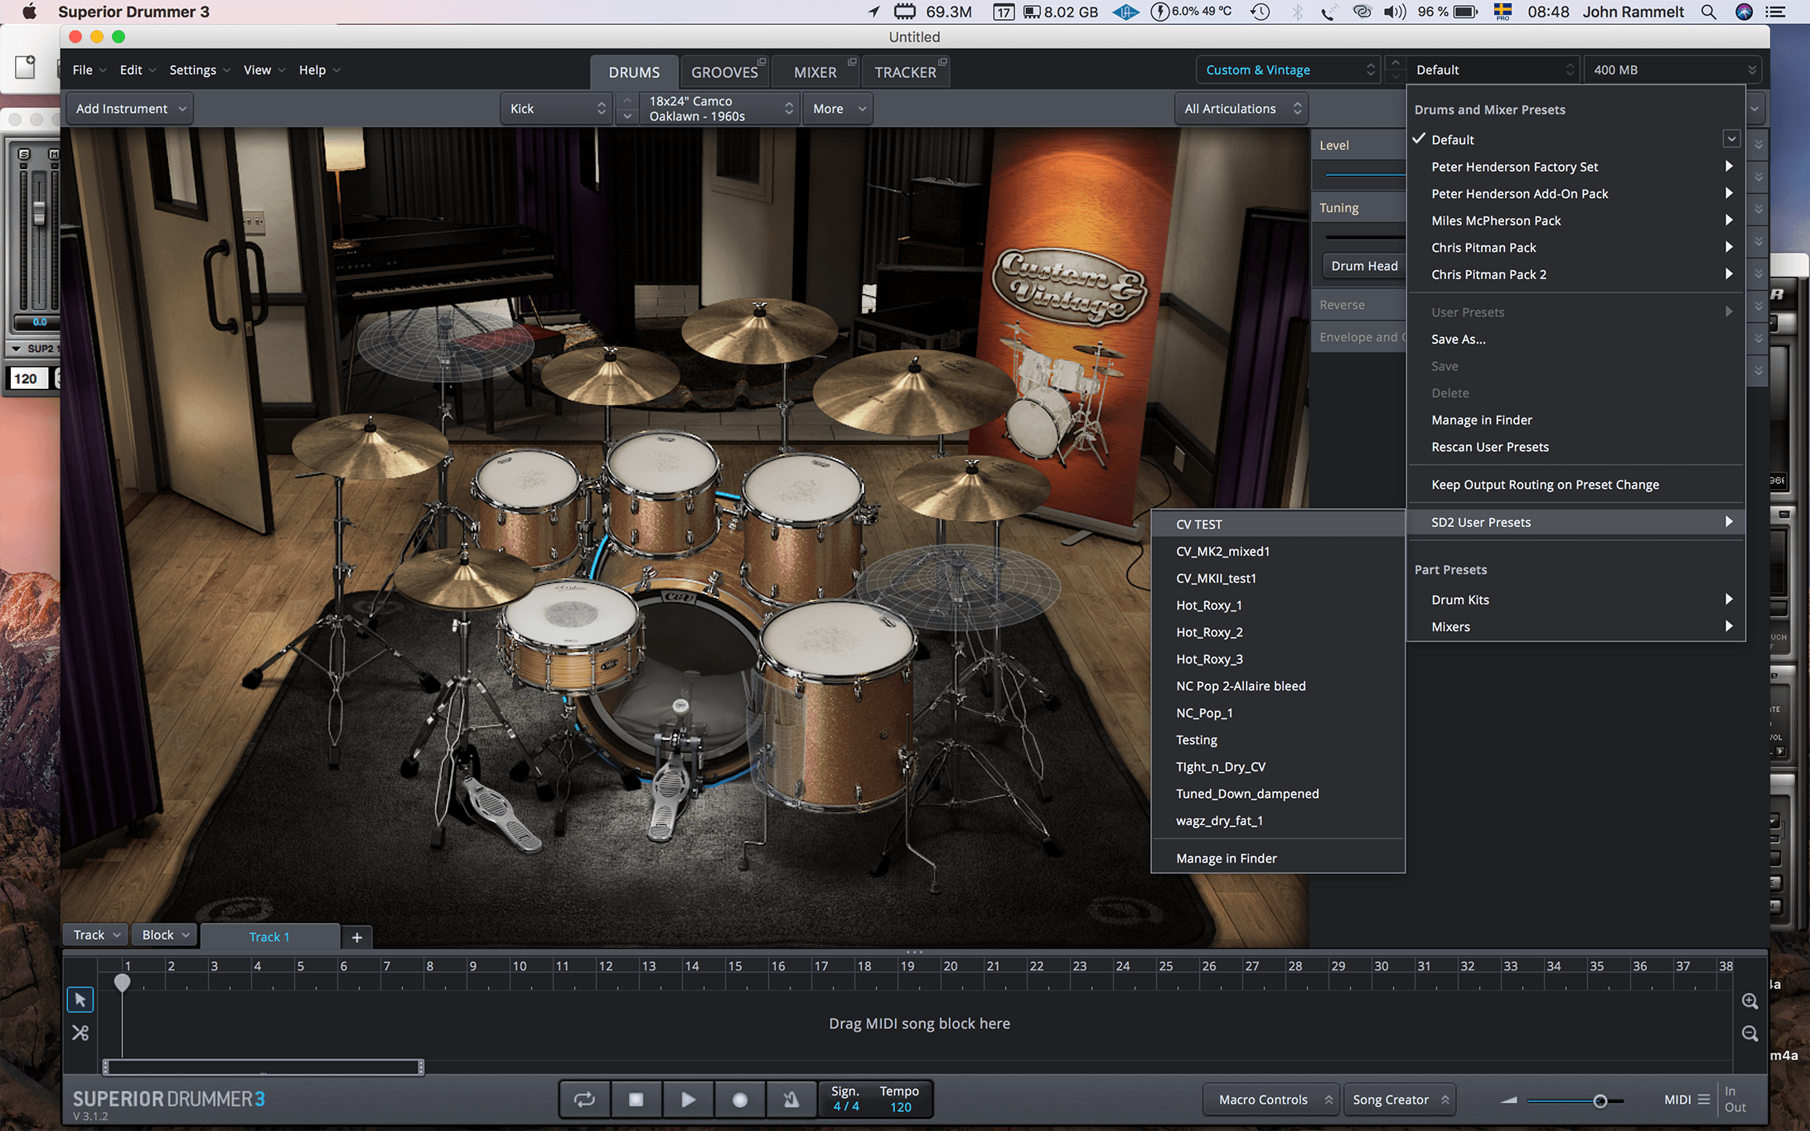
Task: Open the All Articulations dropdown
Action: (1241, 109)
